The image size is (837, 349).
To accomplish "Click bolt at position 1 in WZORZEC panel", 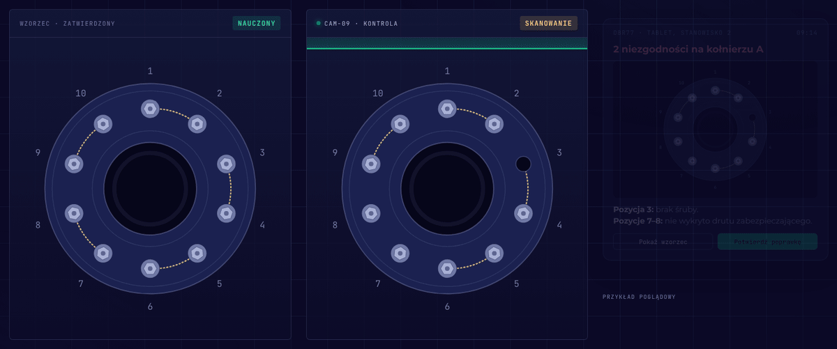I will [x=150, y=108].
